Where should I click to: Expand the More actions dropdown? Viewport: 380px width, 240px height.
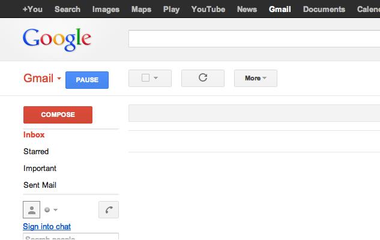pos(256,78)
